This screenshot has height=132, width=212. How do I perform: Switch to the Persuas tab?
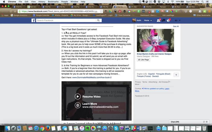pos(162,7)
